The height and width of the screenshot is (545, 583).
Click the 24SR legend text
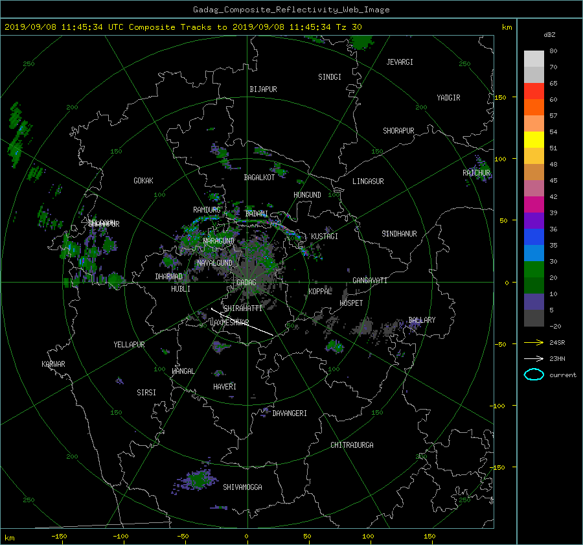557,342
